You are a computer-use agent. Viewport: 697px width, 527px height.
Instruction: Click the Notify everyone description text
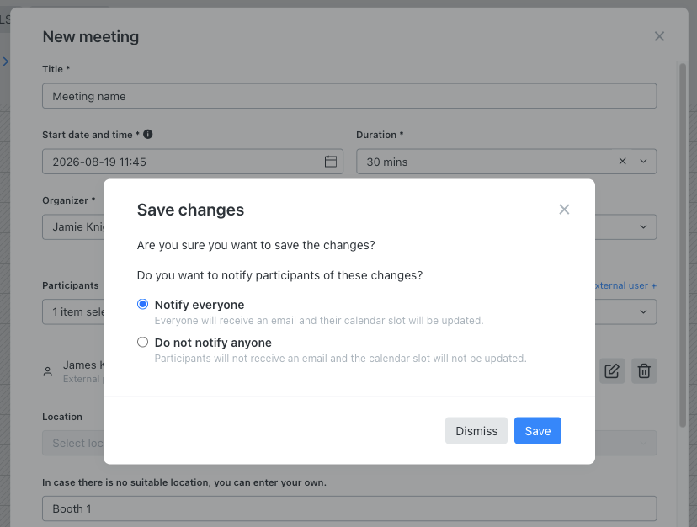click(x=319, y=321)
